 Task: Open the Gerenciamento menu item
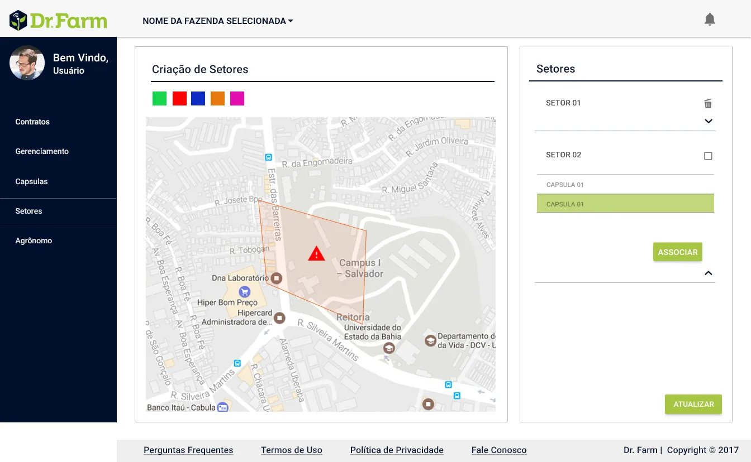click(x=42, y=151)
